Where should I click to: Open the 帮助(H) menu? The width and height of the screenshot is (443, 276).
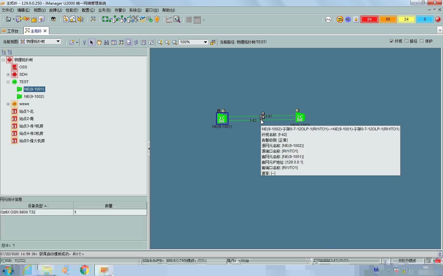click(x=169, y=10)
